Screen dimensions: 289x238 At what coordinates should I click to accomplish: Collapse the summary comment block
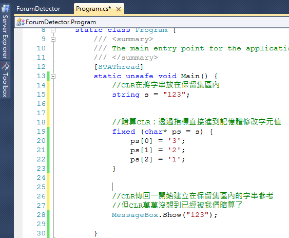(53, 39)
